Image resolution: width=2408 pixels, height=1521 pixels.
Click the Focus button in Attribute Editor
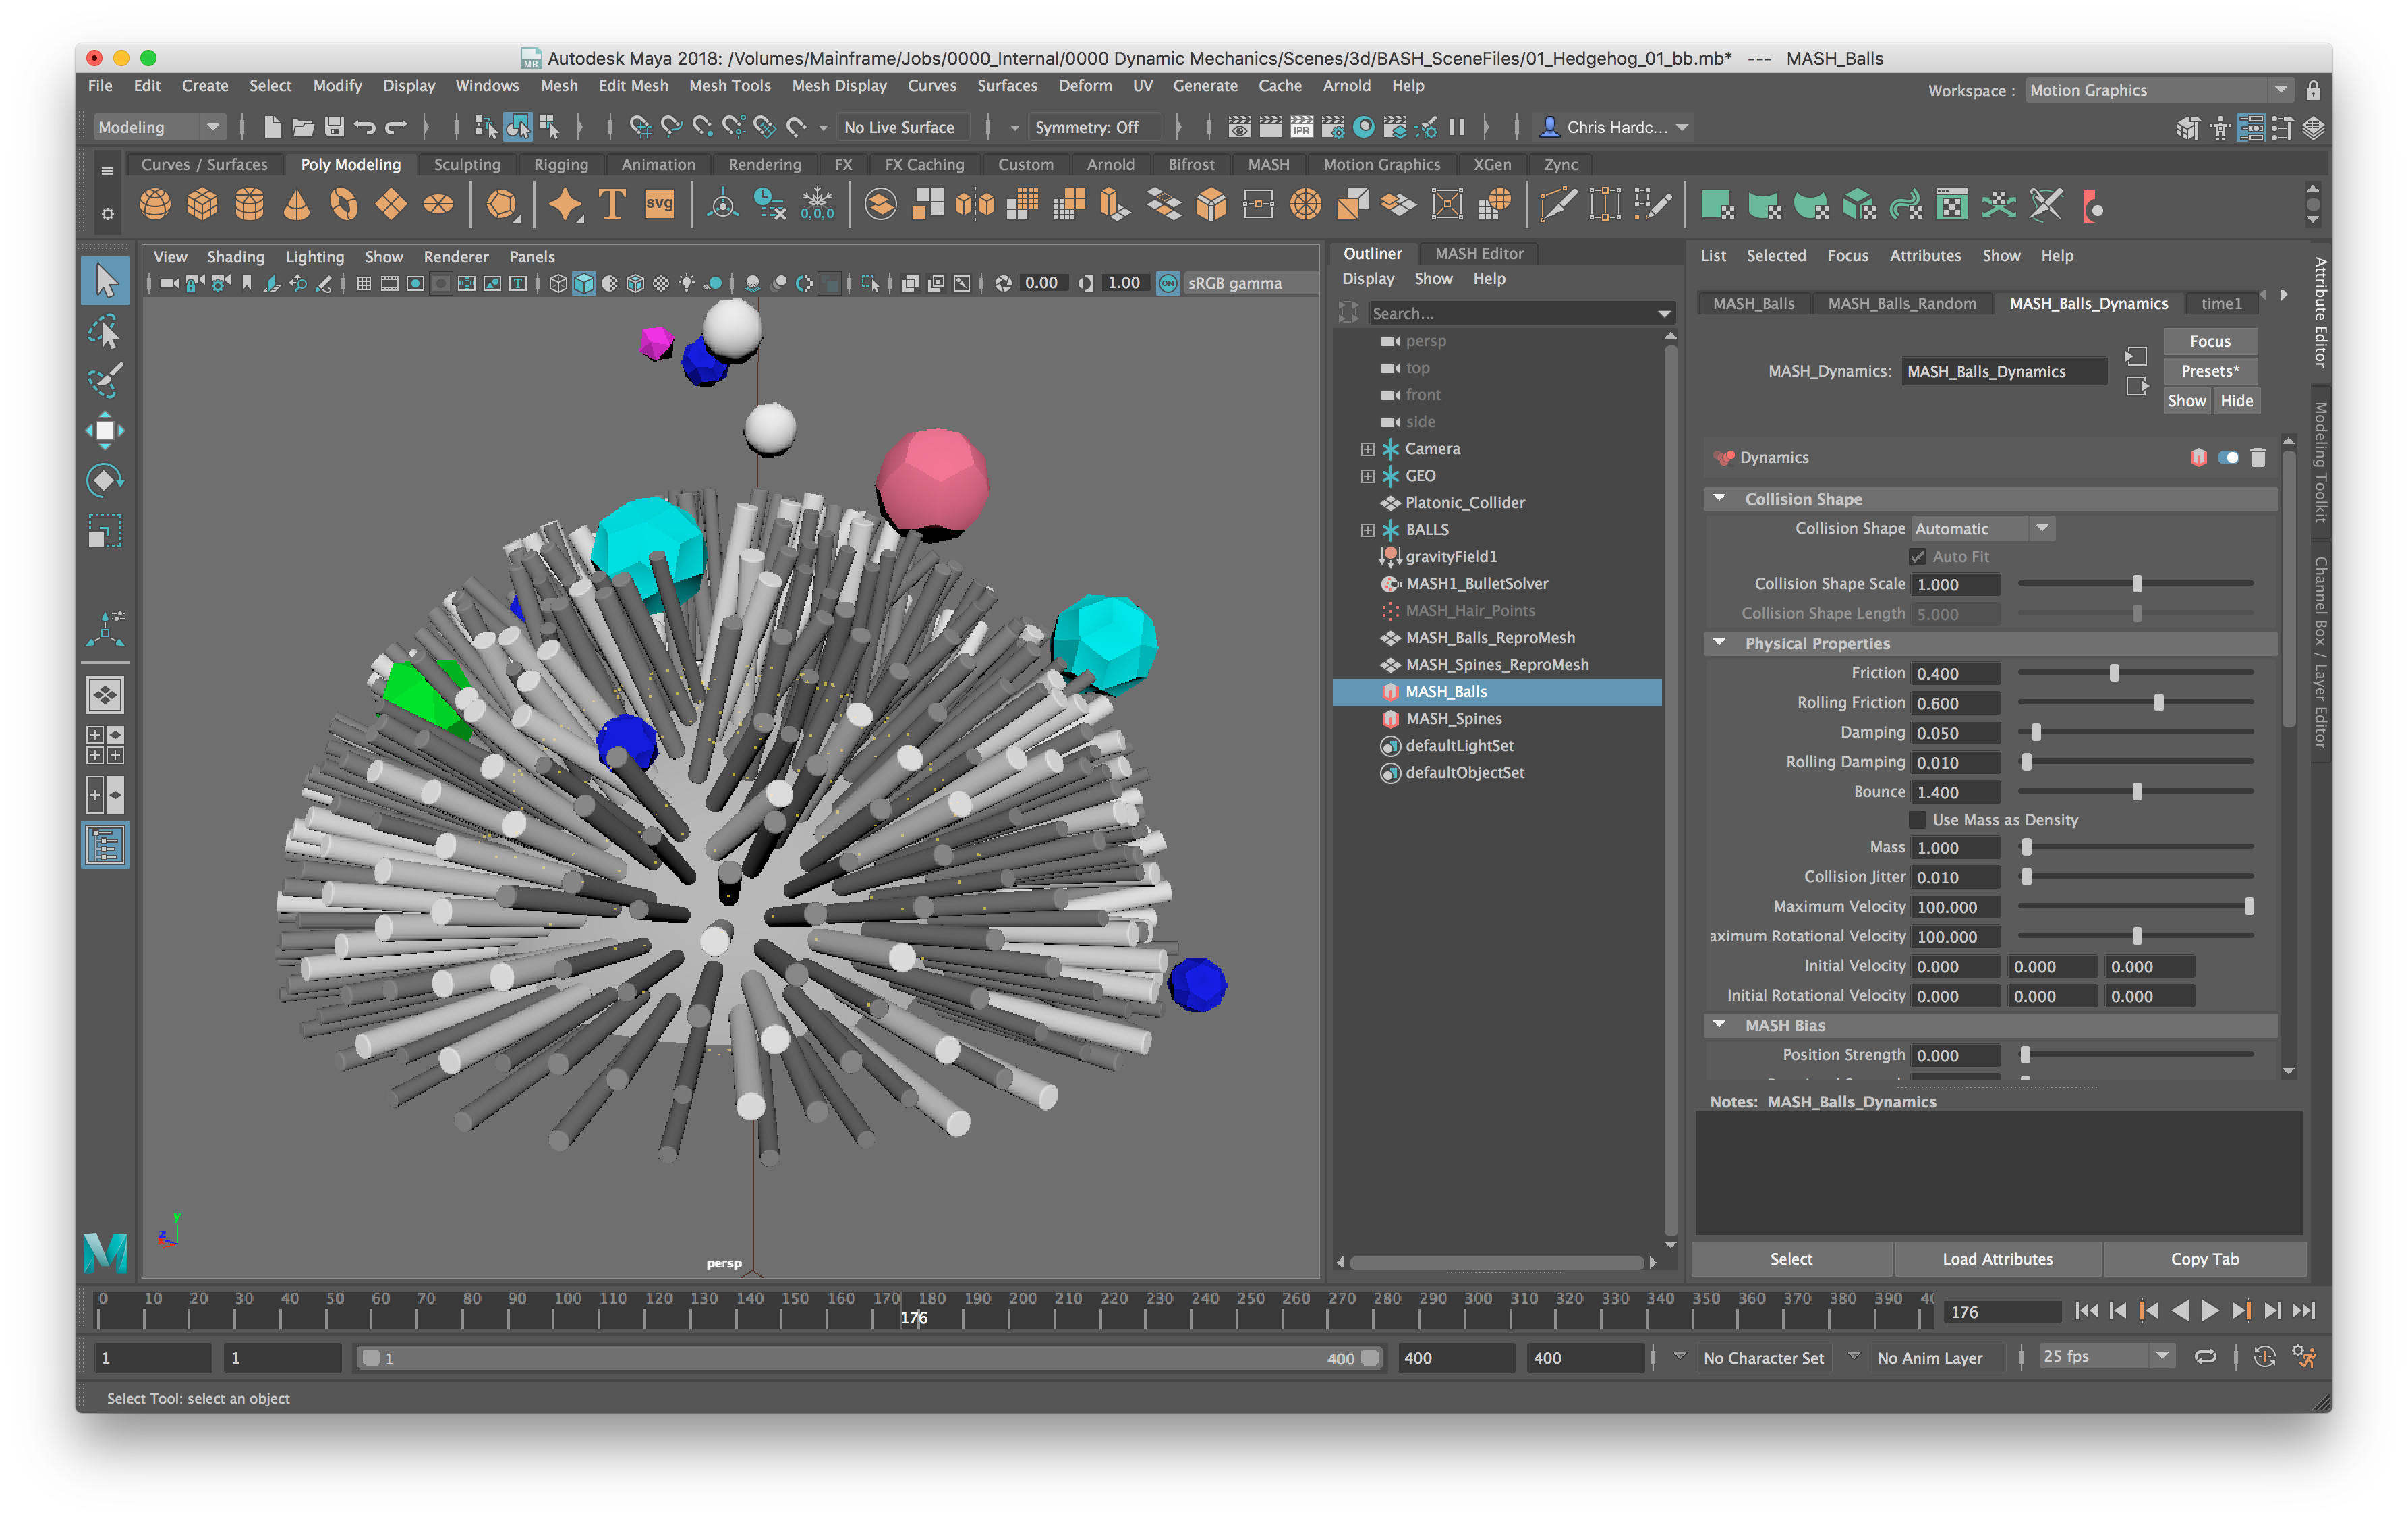coord(2209,341)
